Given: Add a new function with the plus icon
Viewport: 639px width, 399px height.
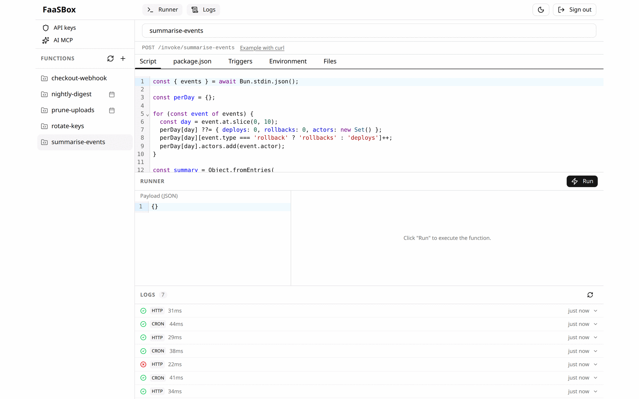Looking at the screenshot, I should tap(123, 59).
